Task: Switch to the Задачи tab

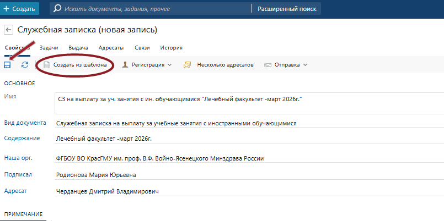Action: tap(49, 48)
